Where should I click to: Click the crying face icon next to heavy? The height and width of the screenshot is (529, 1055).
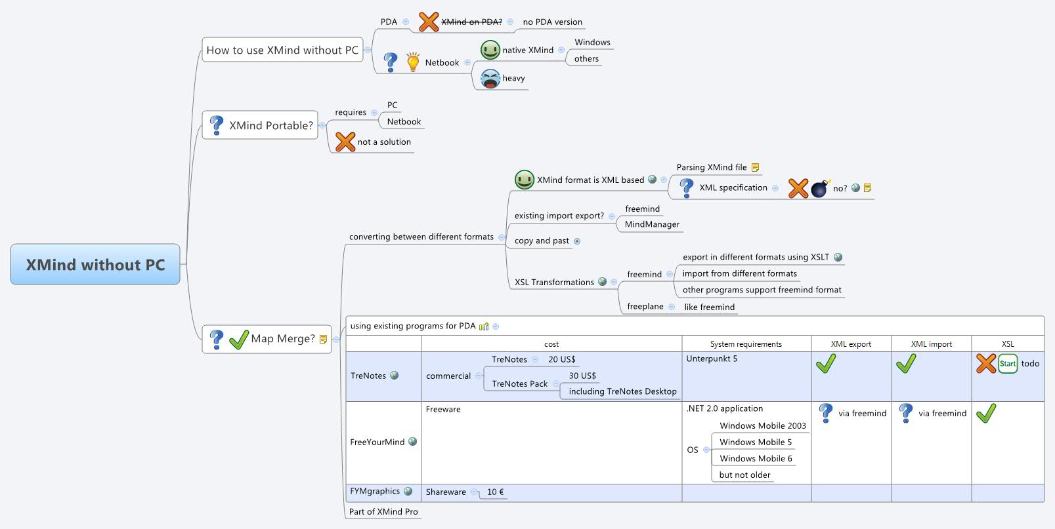[x=490, y=79]
